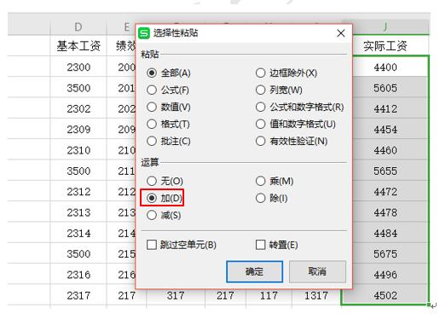
Task: Click cell with value 2310
Action: 78,150
